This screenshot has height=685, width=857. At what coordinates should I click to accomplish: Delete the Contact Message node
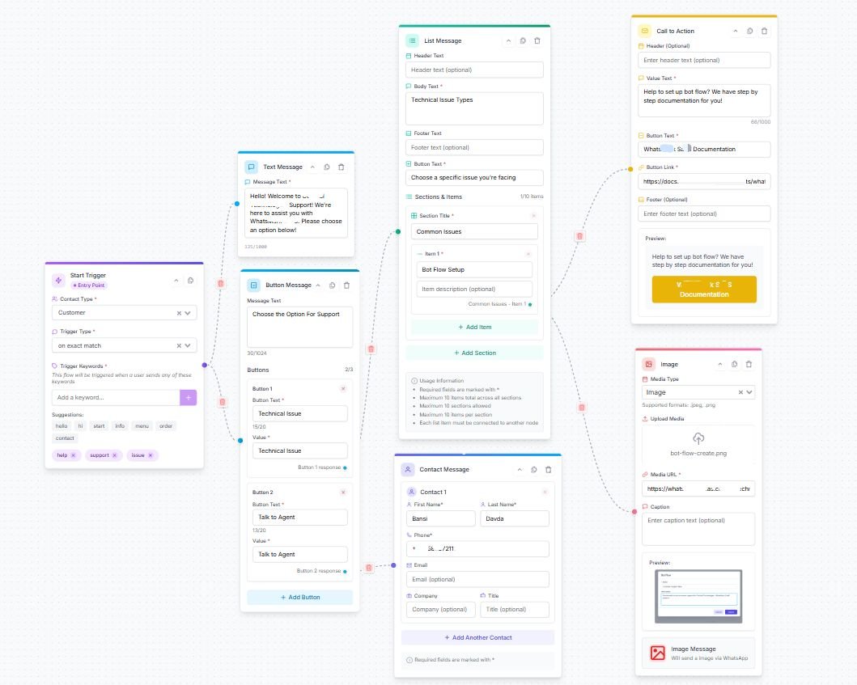pyautogui.click(x=548, y=469)
